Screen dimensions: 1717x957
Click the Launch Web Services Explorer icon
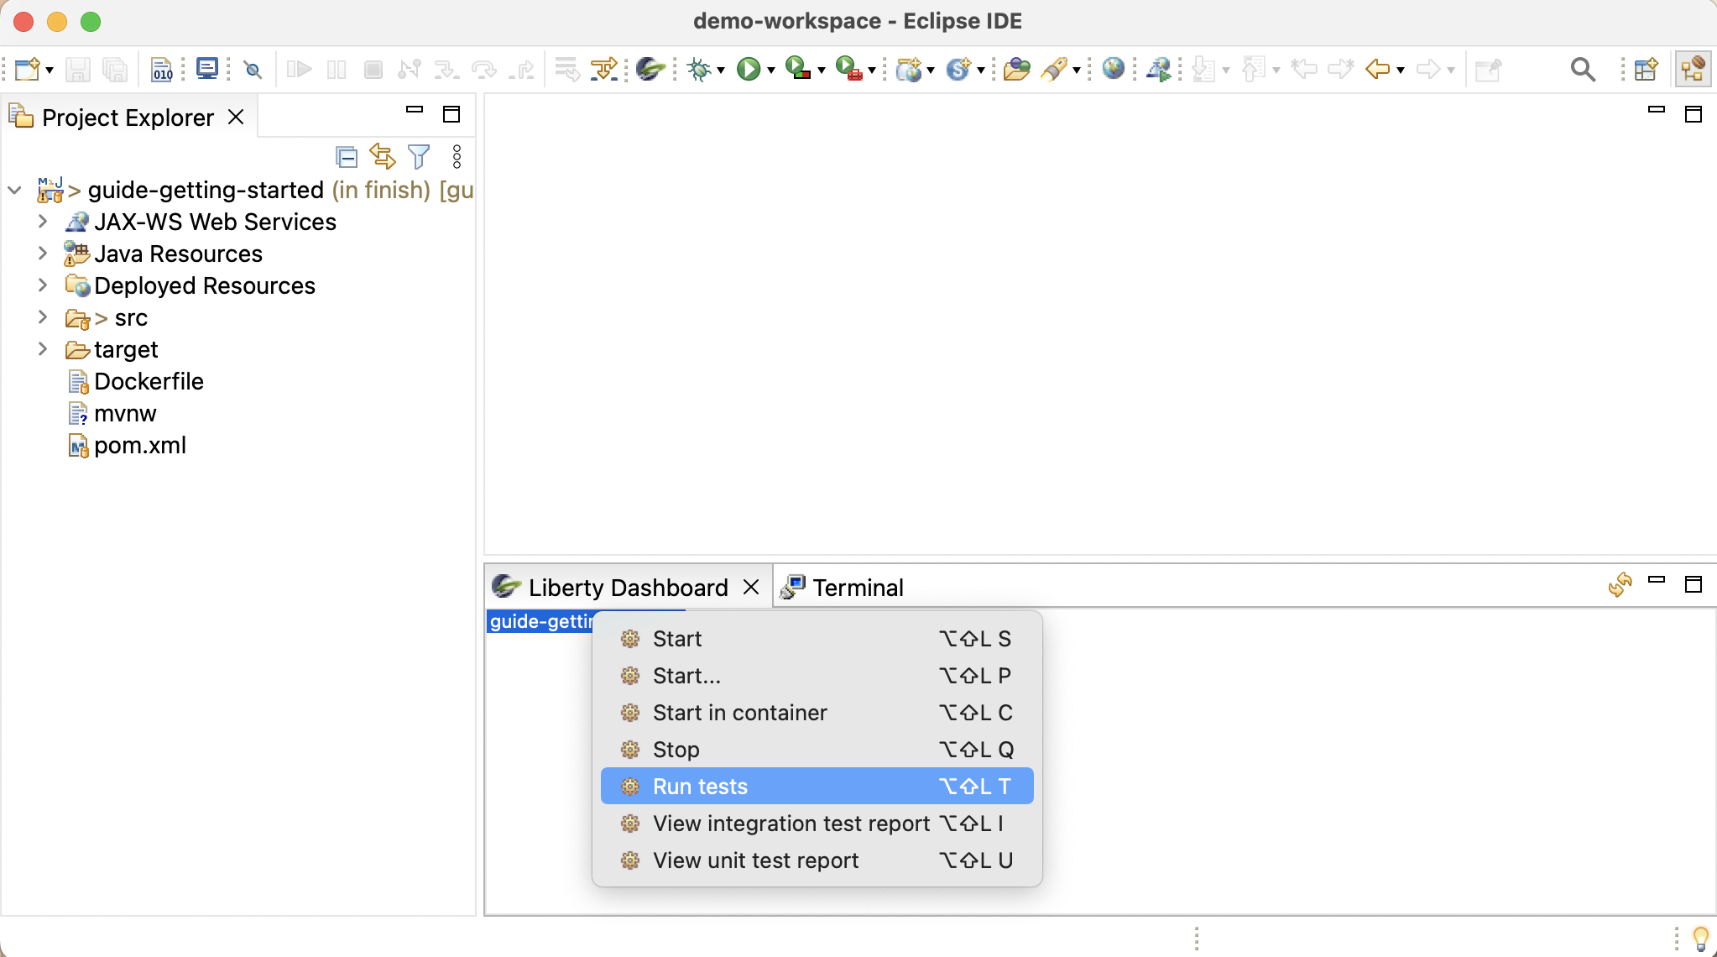1159,69
